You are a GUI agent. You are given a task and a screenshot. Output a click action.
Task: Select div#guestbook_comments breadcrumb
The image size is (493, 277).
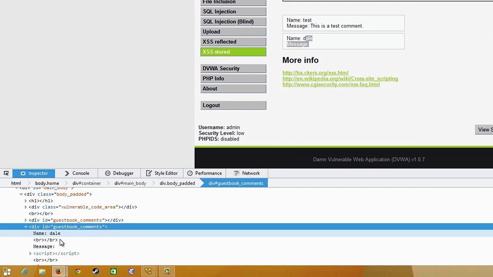pyautogui.click(x=236, y=183)
